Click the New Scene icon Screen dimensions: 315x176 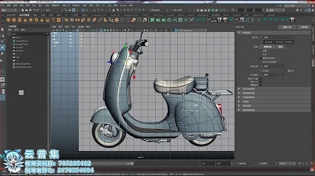tap(23, 10)
